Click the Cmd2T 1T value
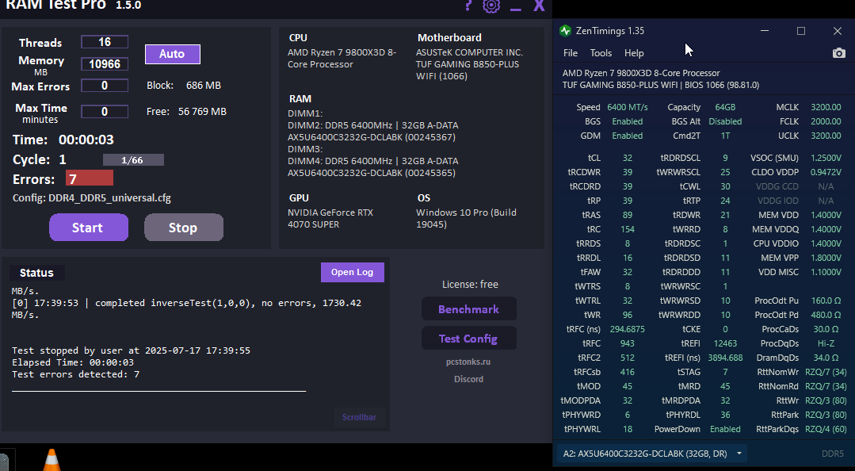 point(725,136)
